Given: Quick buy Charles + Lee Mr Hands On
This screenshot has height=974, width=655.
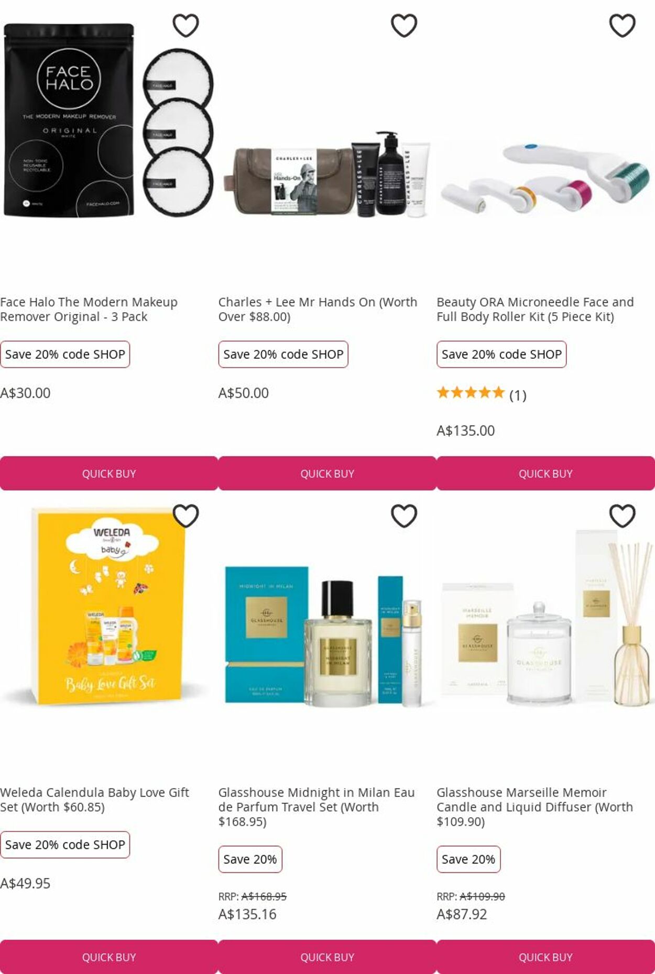Looking at the screenshot, I should pyautogui.click(x=327, y=473).
